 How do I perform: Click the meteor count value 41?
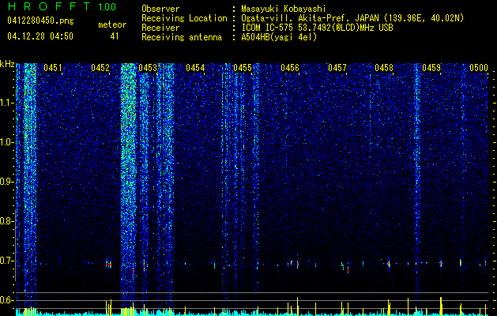(x=115, y=36)
